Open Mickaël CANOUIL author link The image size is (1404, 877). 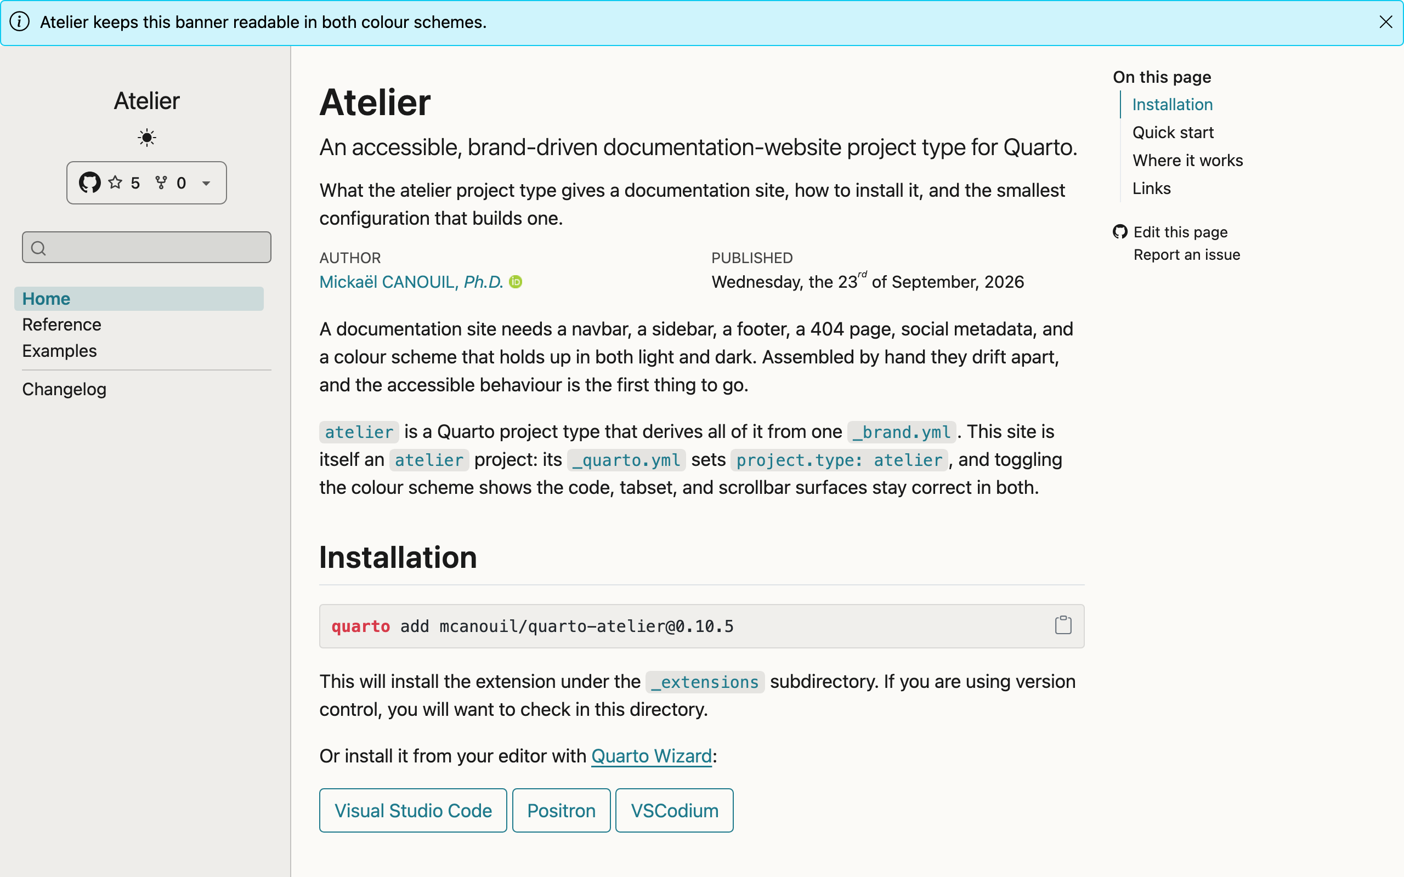pos(411,282)
